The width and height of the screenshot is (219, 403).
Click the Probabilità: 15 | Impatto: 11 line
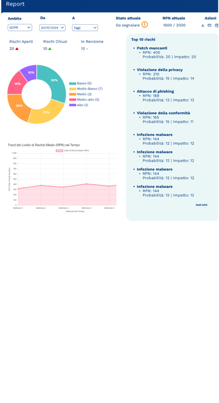[168, 121]
